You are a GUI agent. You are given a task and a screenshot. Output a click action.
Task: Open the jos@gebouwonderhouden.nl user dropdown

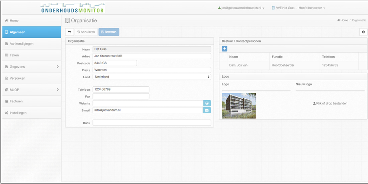(x=241, y=8)
